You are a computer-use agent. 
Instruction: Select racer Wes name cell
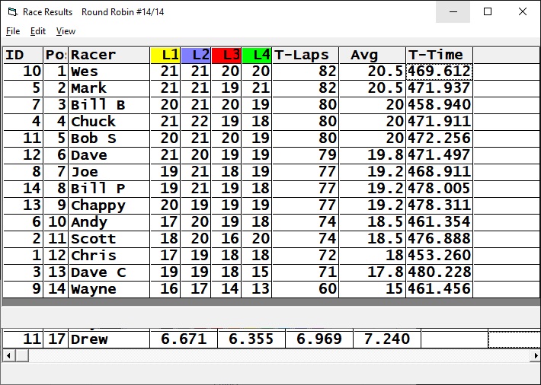pyautogui.click(x=109, y=72)
